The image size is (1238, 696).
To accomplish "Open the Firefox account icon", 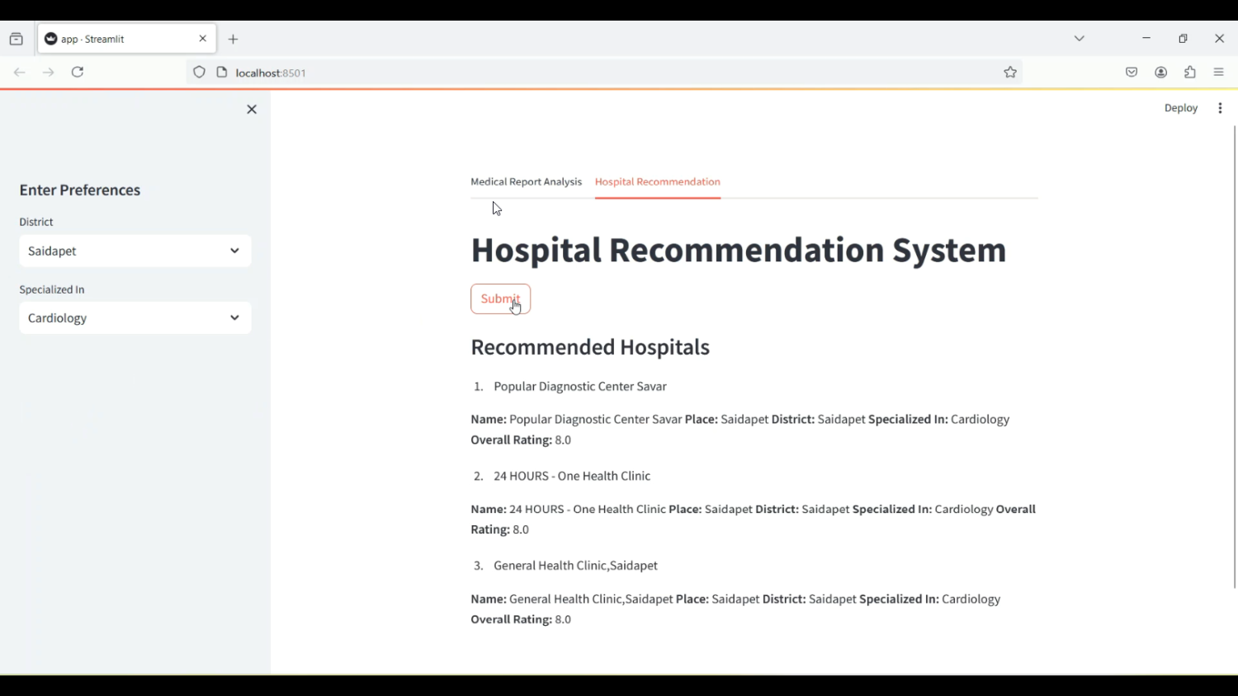I will 1160,72.
